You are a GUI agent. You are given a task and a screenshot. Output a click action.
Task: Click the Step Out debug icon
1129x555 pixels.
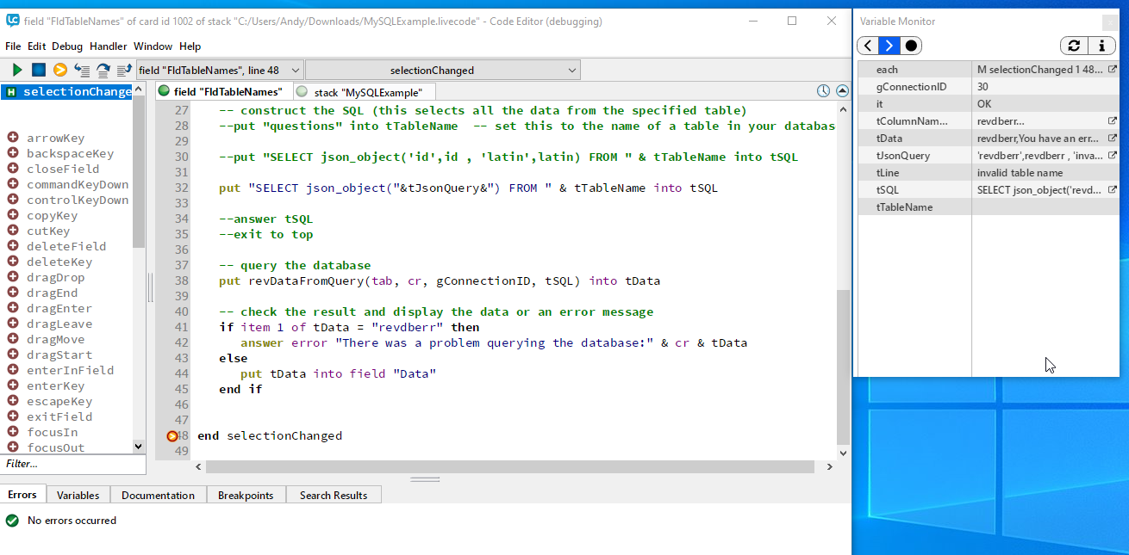[x=124, y=70]
